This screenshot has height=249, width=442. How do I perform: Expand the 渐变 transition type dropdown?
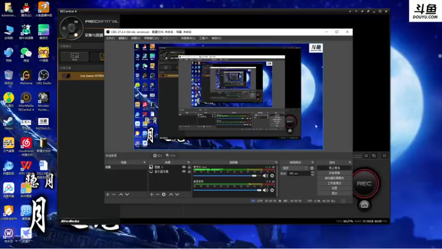[x=295, y=168]
